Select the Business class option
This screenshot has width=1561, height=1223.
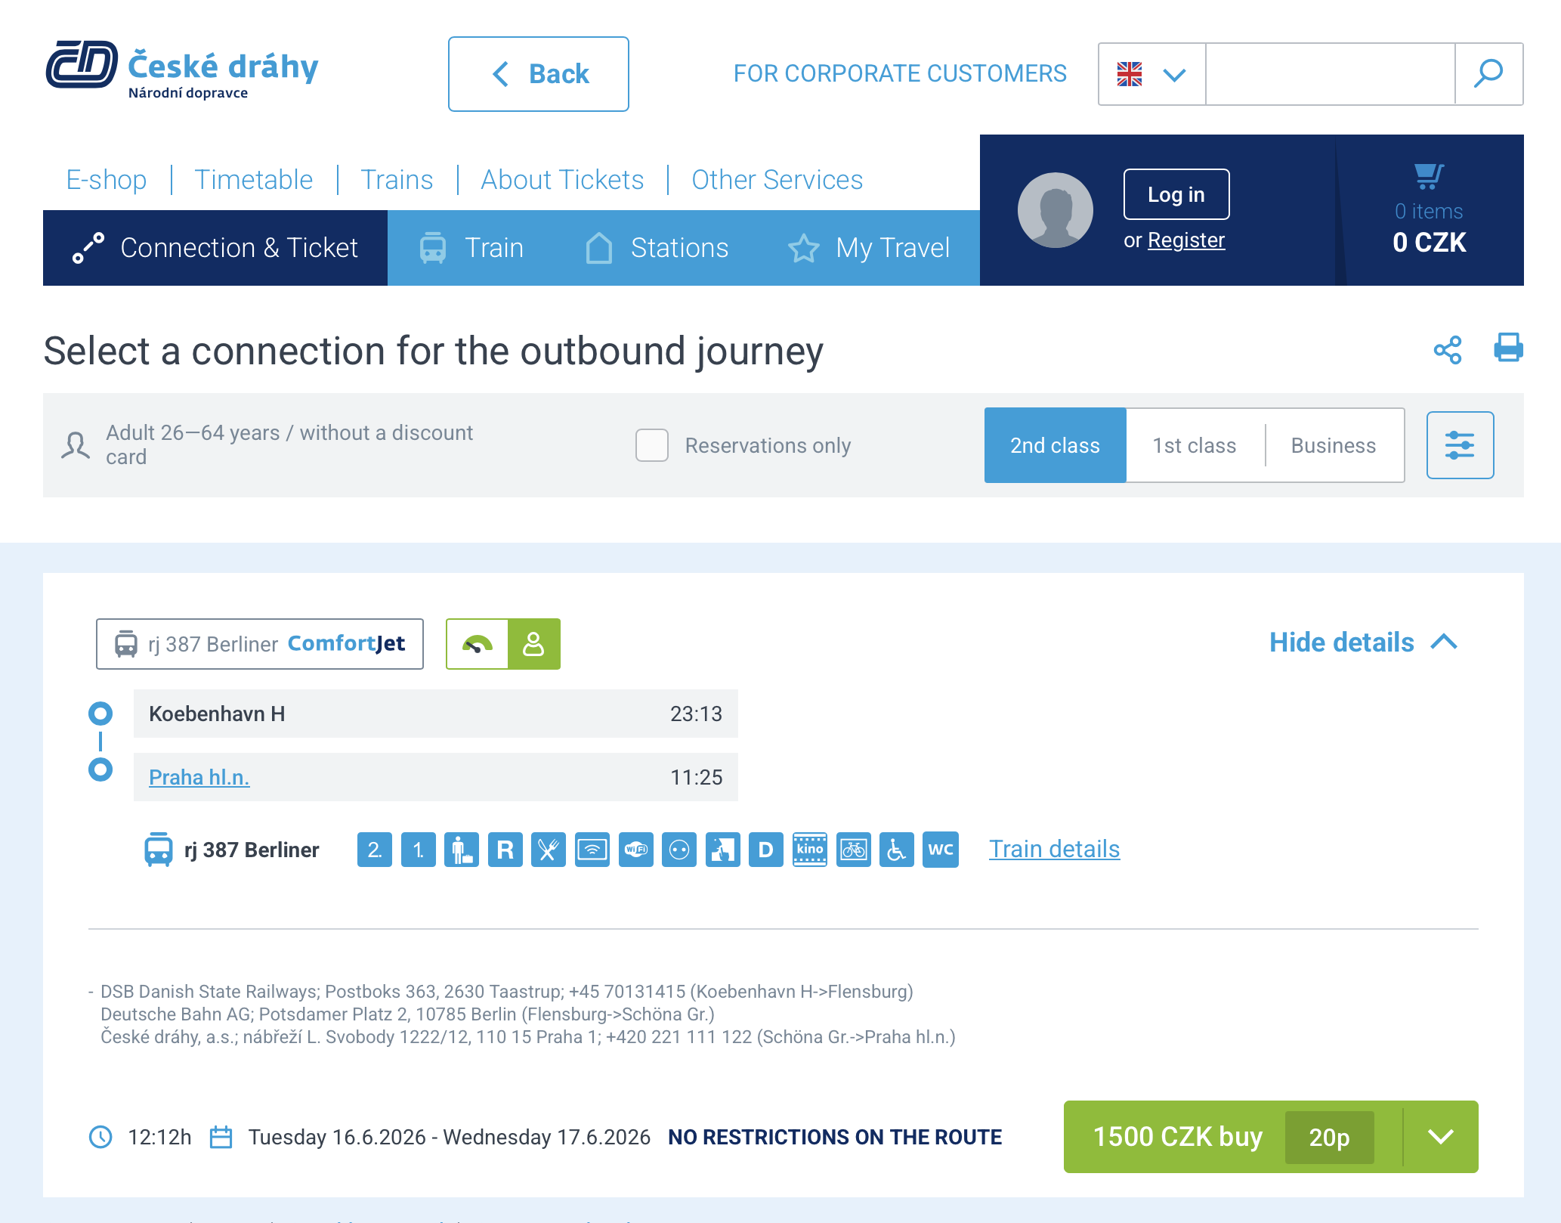(x=1333, y=445)
